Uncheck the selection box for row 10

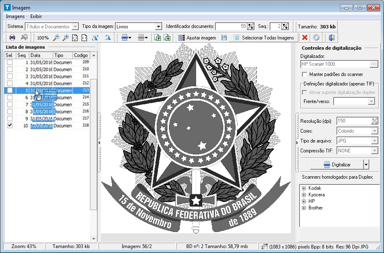[9, 125]
